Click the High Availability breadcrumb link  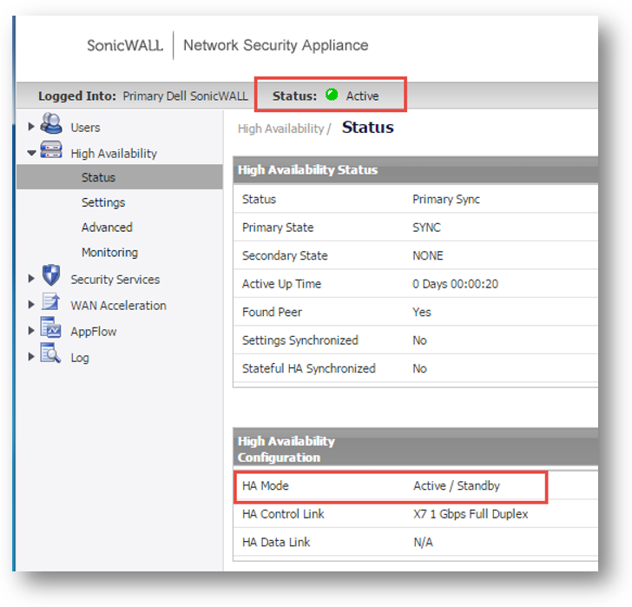click(x=281, y=129)
